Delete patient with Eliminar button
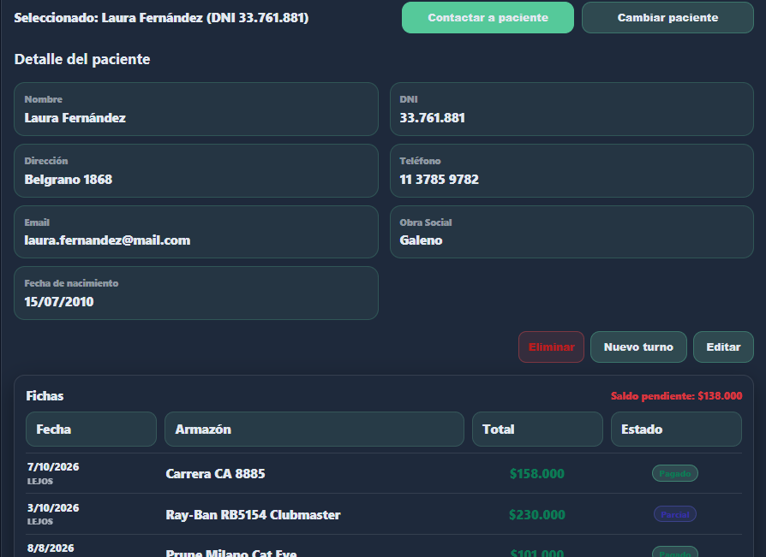 [x=551, y=347]
